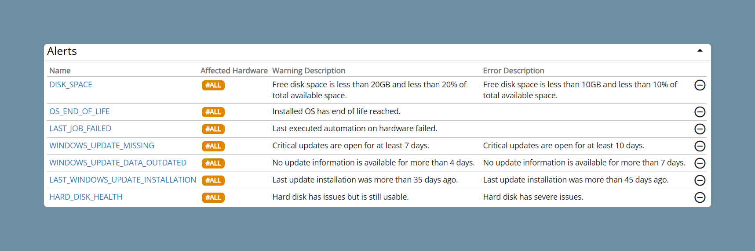Click the Affected Hardware column header

pyautogui.click(x=234, y=71)
